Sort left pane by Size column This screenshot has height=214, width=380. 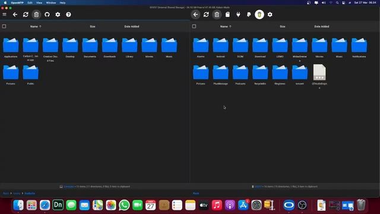(x=93, y=26)
